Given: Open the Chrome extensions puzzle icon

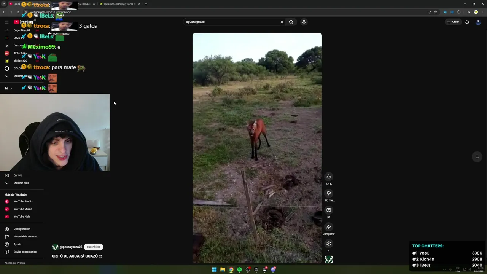Looking at the screenshot, I should [x=459, y=12].
